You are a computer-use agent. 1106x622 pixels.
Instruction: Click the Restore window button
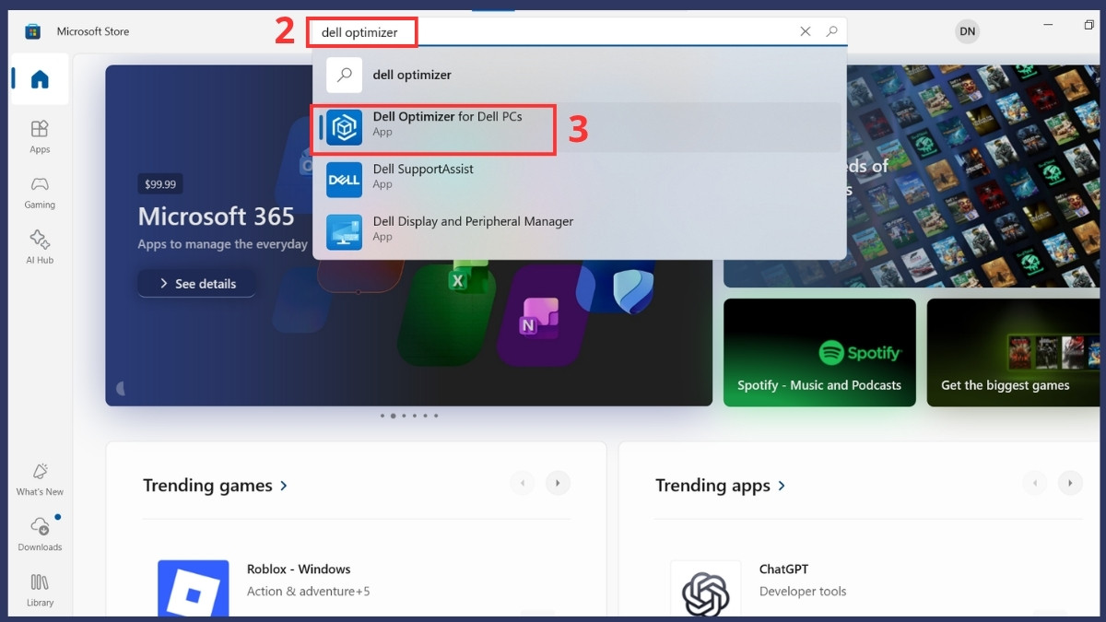(1088, 25)
